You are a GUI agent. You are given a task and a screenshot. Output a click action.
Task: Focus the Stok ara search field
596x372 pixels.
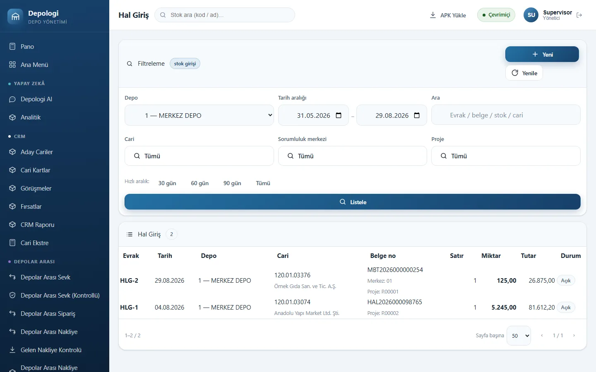pyautogui.click(x=225, y=15)
